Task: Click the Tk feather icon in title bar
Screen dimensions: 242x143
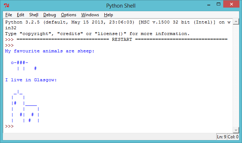Action: [7, 6]
